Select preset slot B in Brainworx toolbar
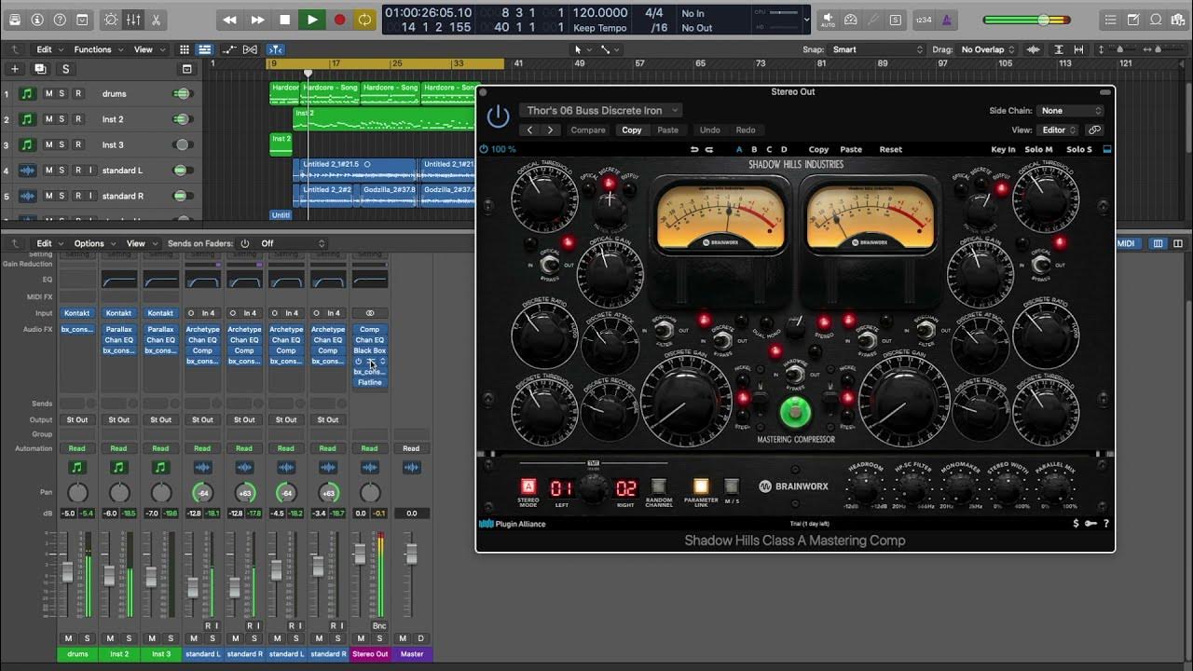Image resolution: width=1193 pixels, height=671 pixels. coord(754,149)
